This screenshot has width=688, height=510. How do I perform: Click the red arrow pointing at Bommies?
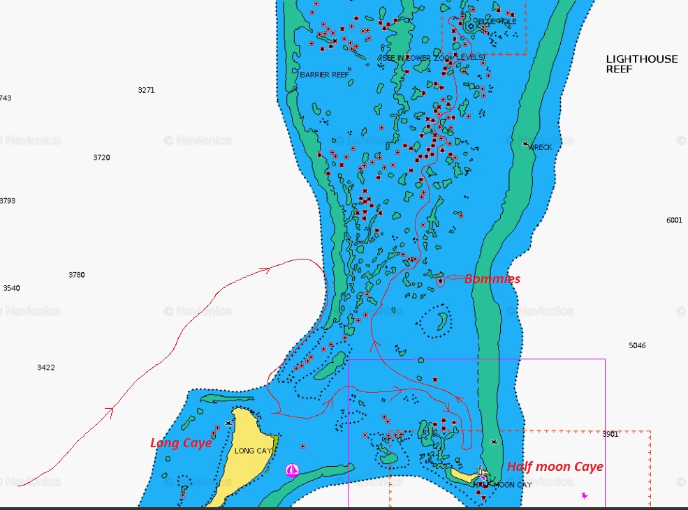coord(453,278)
